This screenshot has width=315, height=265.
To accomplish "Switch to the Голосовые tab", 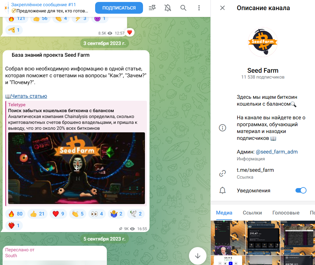I will pos(286,213).
